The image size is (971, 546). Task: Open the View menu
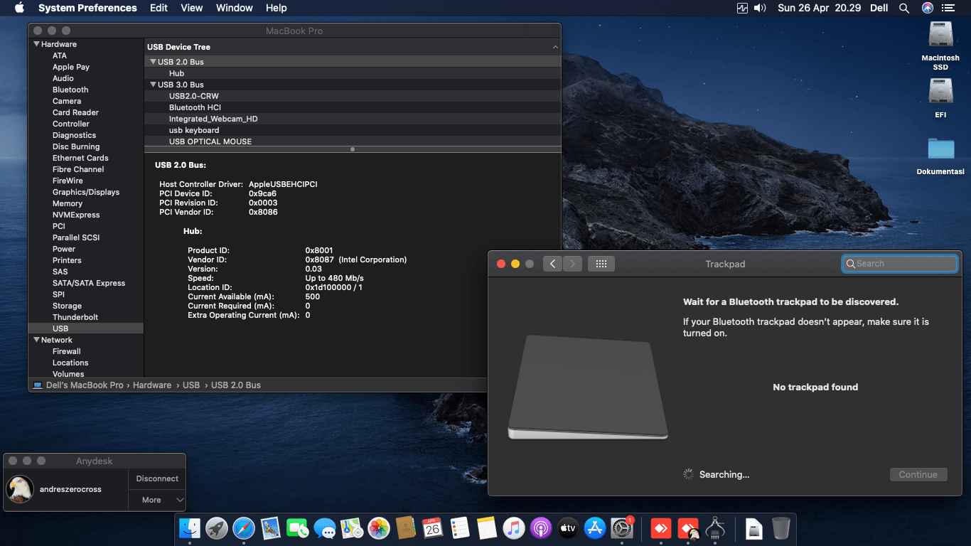pos(192,8)
